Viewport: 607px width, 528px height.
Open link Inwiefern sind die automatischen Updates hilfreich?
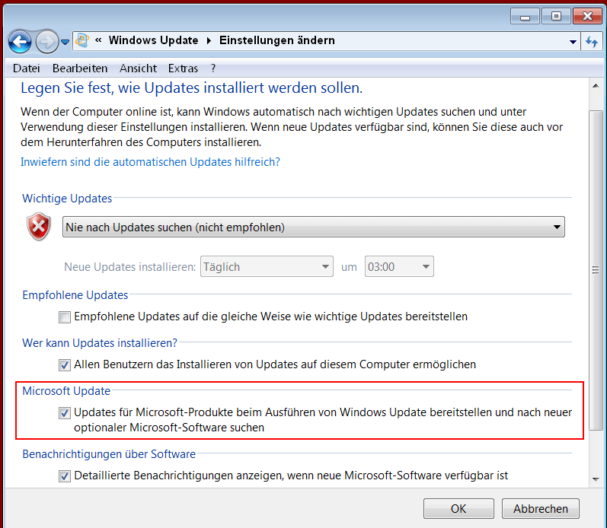point(150,162)
